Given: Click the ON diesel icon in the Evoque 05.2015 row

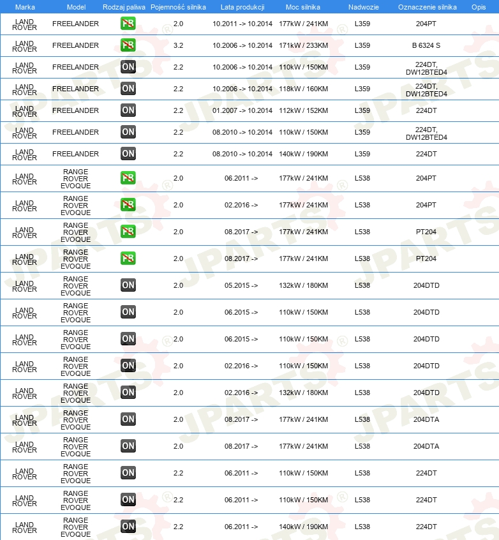Looking at the screenshot, I should (x=128, y=285).
